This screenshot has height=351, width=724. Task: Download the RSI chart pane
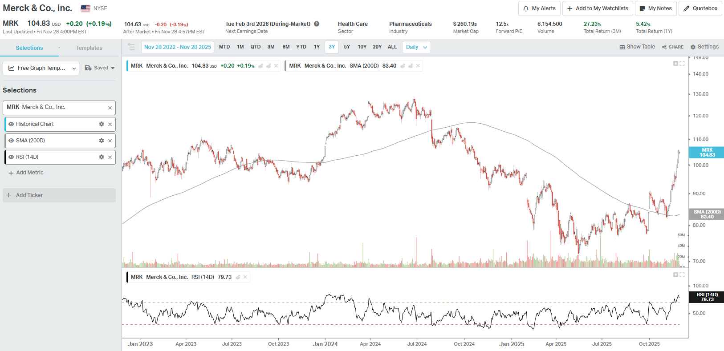(x=675, y=275)
